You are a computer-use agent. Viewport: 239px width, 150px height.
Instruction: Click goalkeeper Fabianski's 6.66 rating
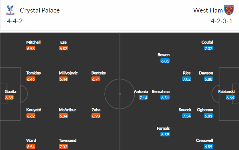(230, 98)
